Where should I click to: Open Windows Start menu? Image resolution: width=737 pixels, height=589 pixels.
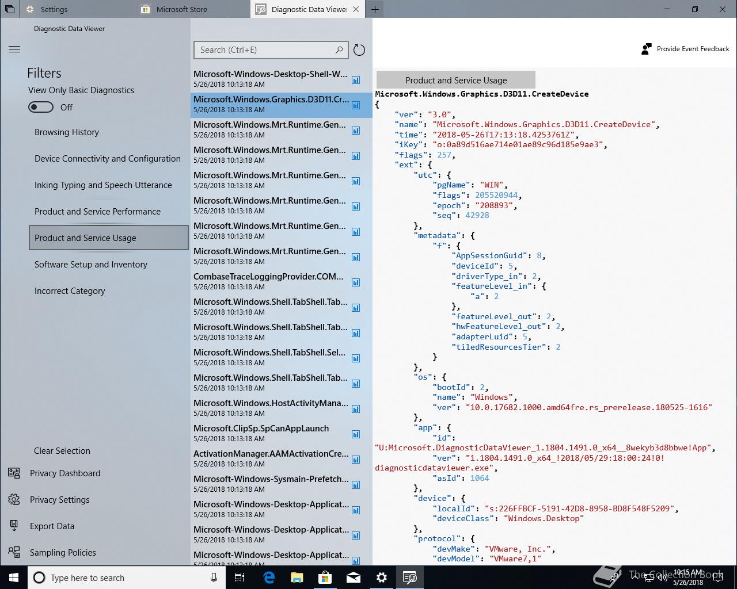coord(14,577)
